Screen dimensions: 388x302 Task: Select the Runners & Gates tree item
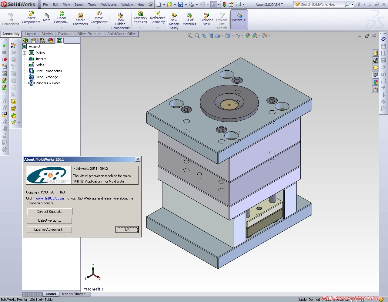[48, 83]
